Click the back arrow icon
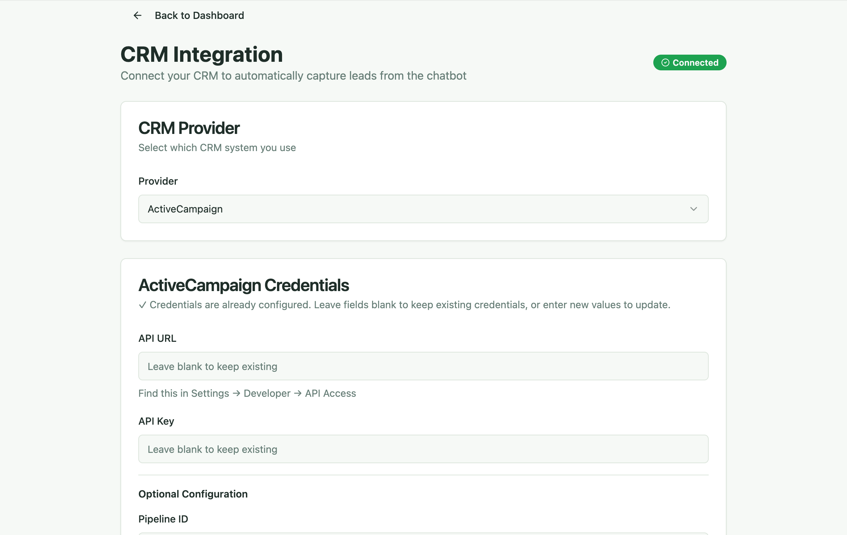The height and width of the screenshot is (535, 847). coord(138,15)
